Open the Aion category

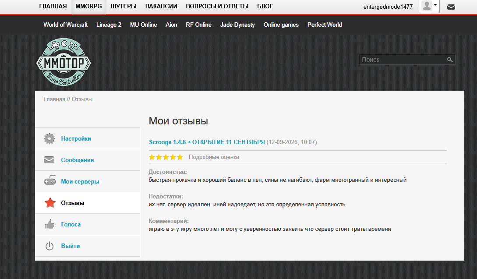pos(171,25)
